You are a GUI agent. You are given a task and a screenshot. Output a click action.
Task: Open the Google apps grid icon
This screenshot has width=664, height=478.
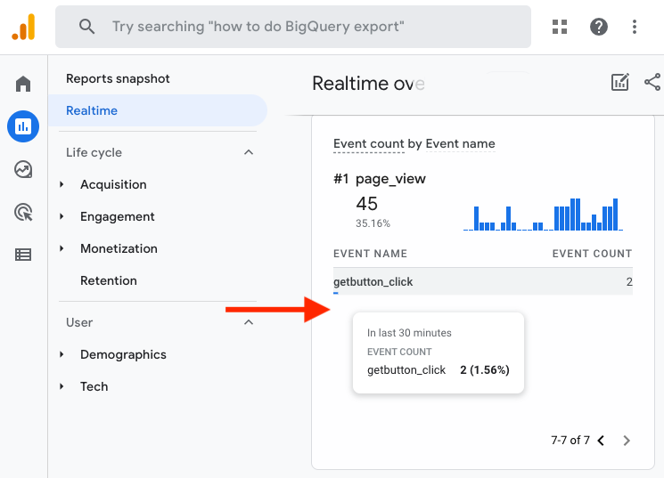[x=560, y=27]
